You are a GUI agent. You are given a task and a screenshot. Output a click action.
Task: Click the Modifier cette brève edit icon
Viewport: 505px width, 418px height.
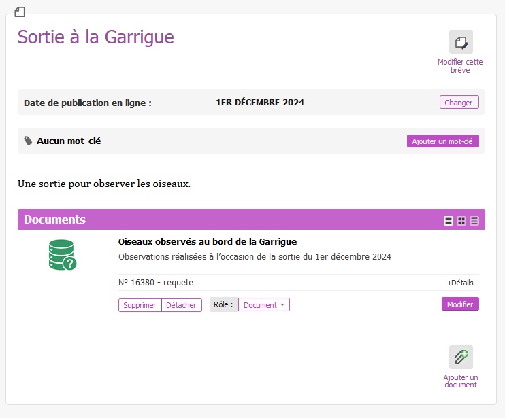[461, 42]
